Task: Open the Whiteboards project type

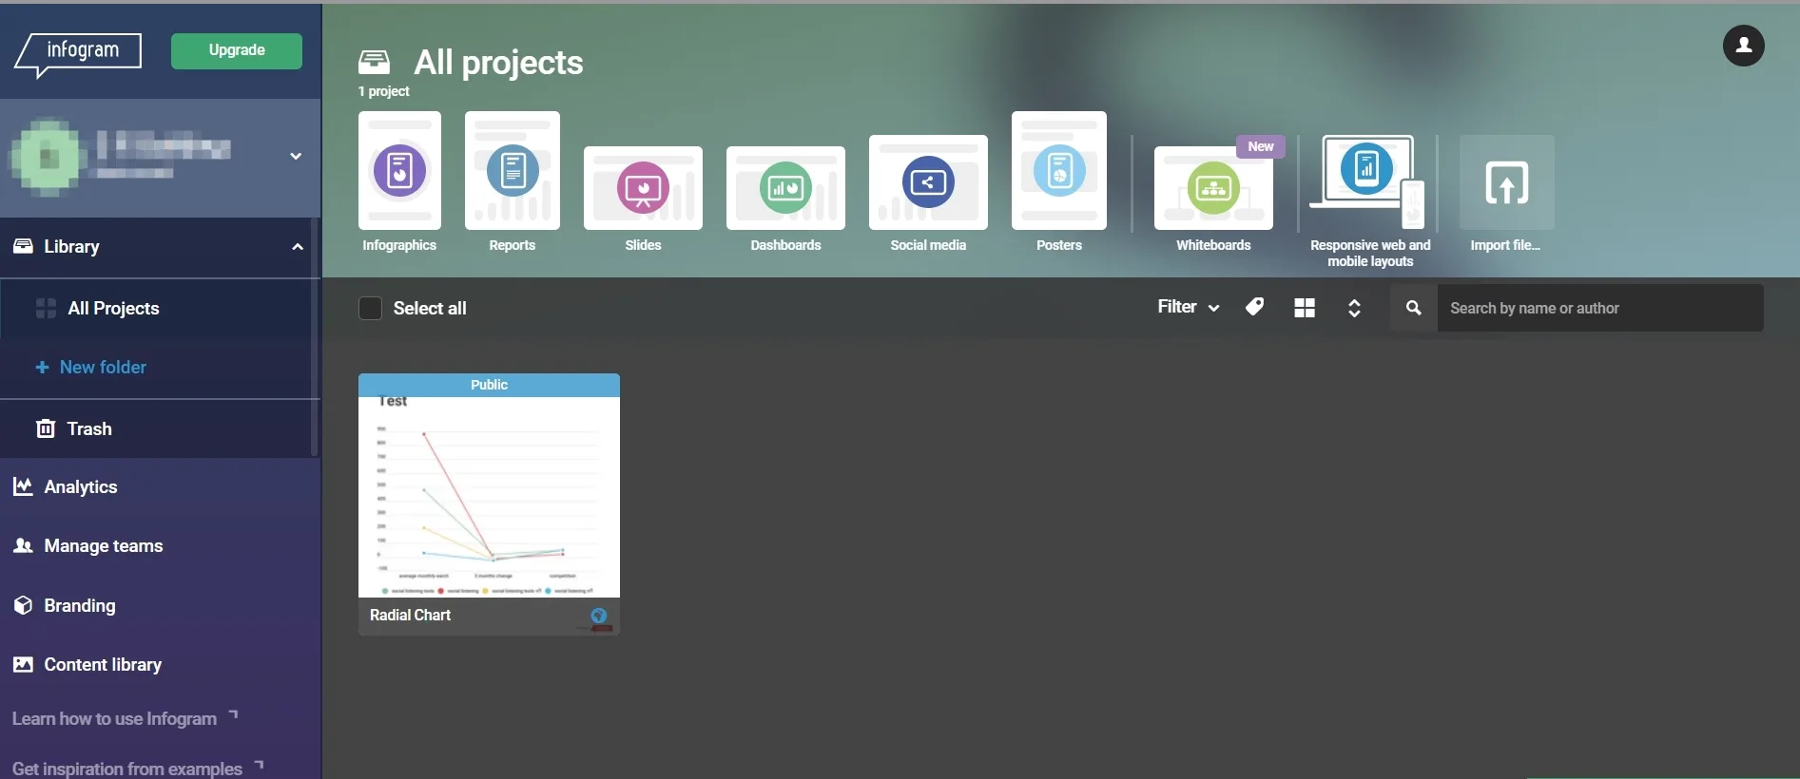Action: click(x=1213, y=188)
